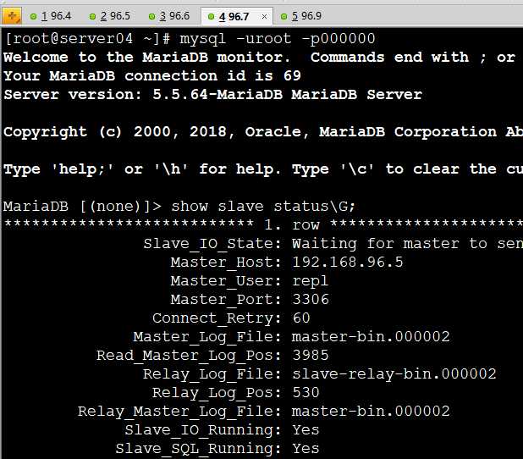Click the orange new session tab icon

click(x=12, y=16)
